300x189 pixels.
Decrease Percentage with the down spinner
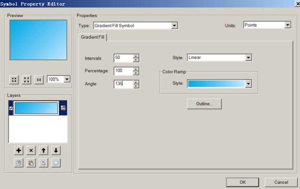coord(136,73)
